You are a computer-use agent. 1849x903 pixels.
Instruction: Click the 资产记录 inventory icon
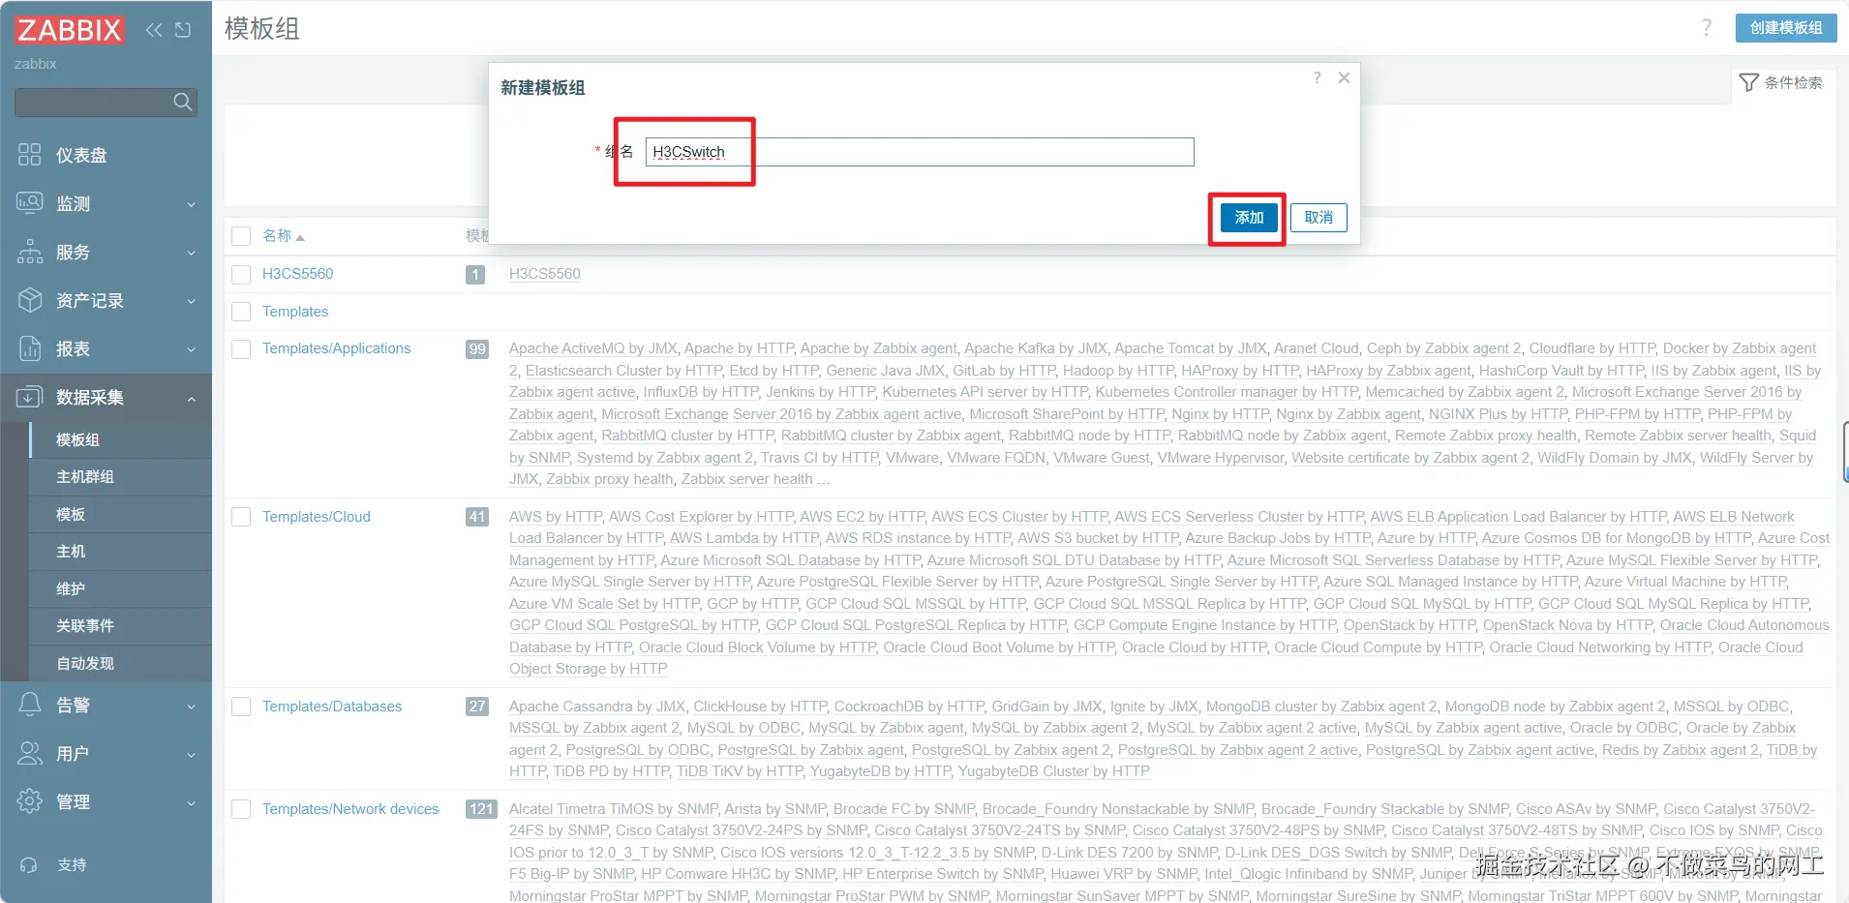pyautogui.click(x=30, y=300)
